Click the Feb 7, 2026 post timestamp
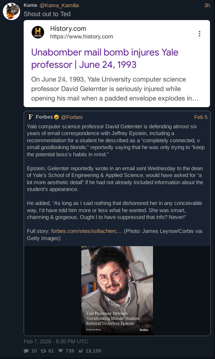 [x=56, y=341]
